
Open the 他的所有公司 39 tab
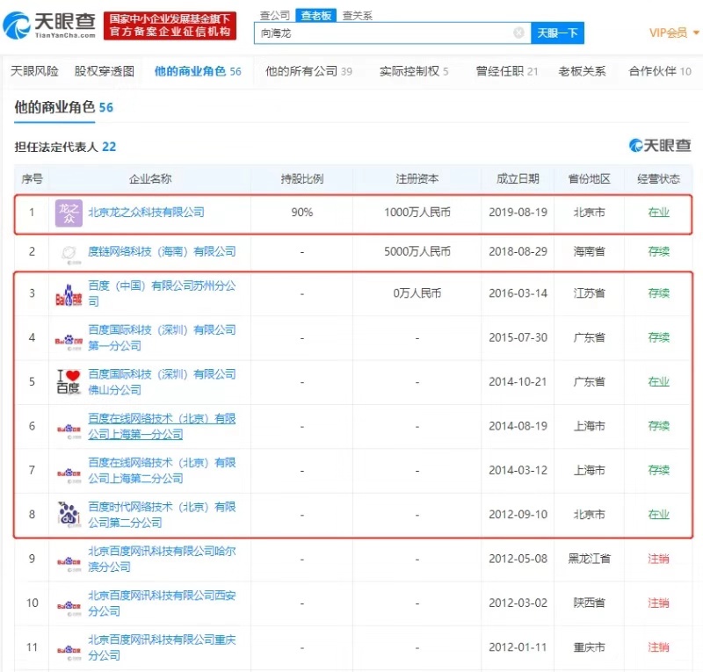(x=308, y=71)
